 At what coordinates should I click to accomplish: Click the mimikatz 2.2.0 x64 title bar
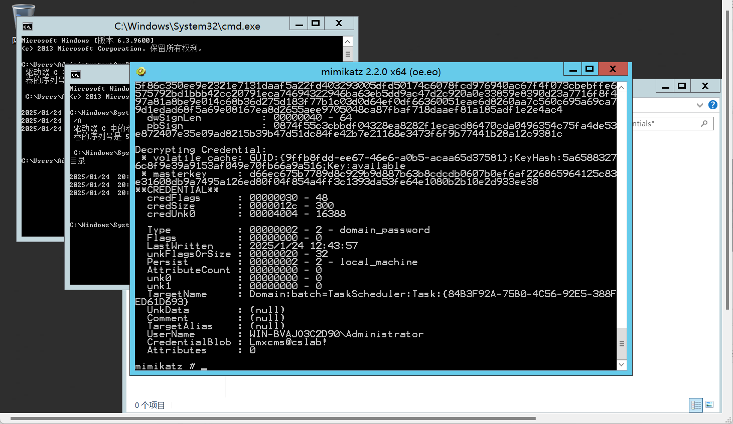381,72
